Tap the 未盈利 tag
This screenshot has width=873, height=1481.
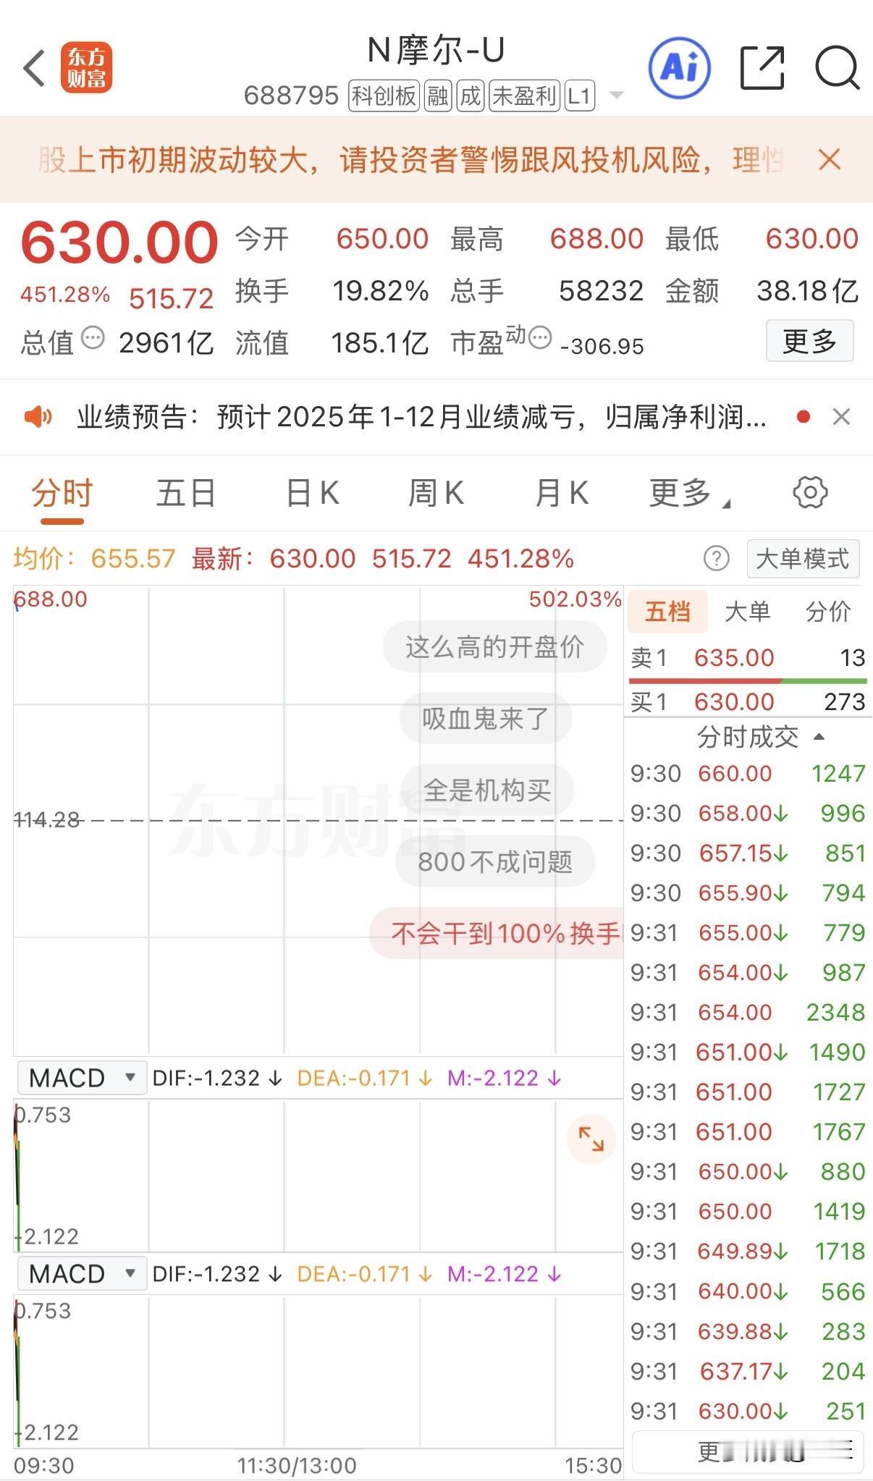pyautogui.click(x=524, y=96)
